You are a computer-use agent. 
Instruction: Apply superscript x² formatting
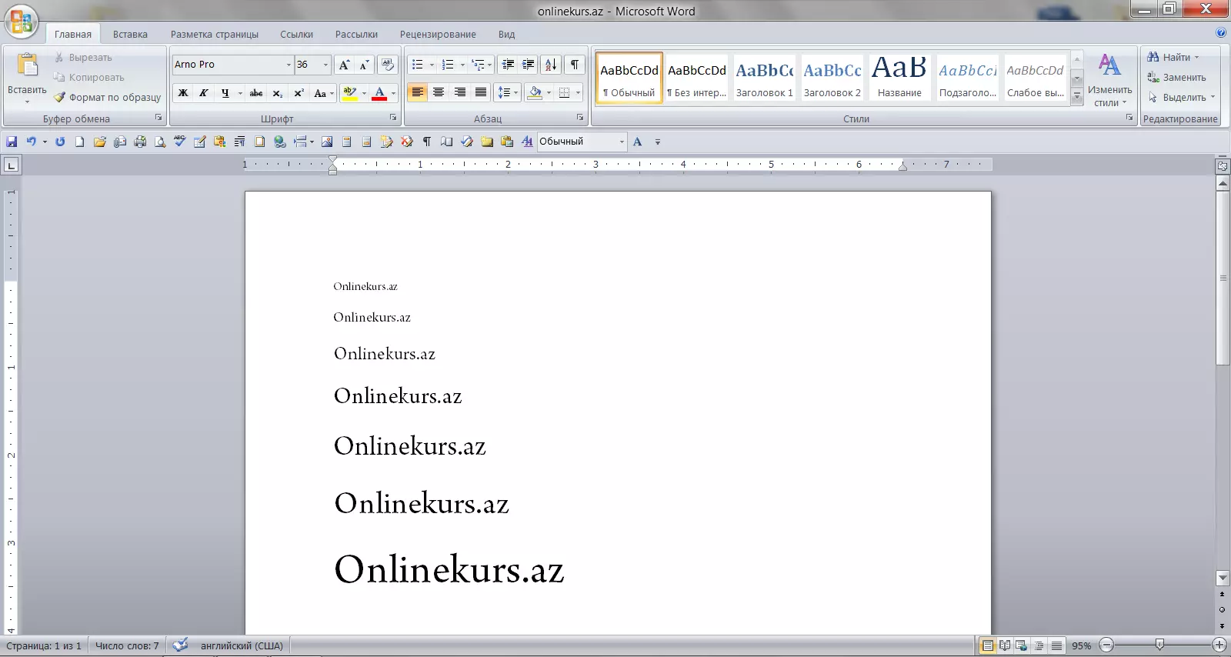299,93
